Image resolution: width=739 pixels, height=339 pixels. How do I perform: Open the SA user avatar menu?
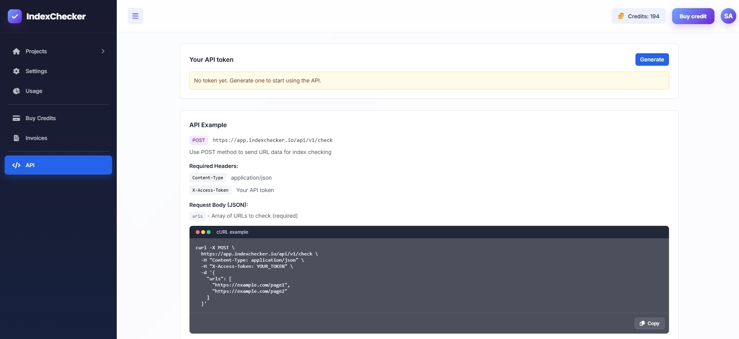coord(728,16)
